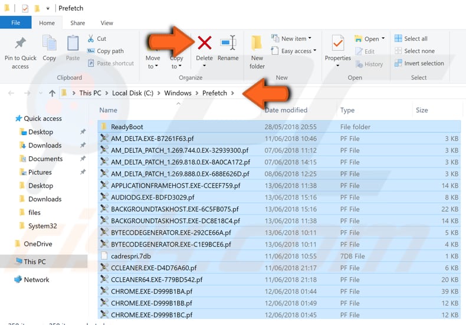This screenshot has width=466, height=325.
Task: Sort by the Name column header
Action: click(x=108, y=110)
